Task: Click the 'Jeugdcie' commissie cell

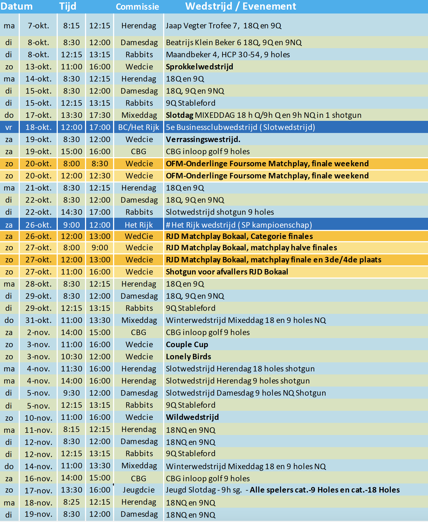Action: (139, 490)
